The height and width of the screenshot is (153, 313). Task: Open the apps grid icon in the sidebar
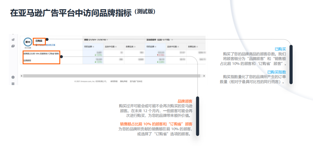click(x=13, y=84)
